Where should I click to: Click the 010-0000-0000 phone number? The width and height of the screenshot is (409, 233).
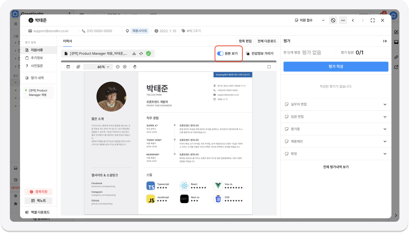[100, 31]
